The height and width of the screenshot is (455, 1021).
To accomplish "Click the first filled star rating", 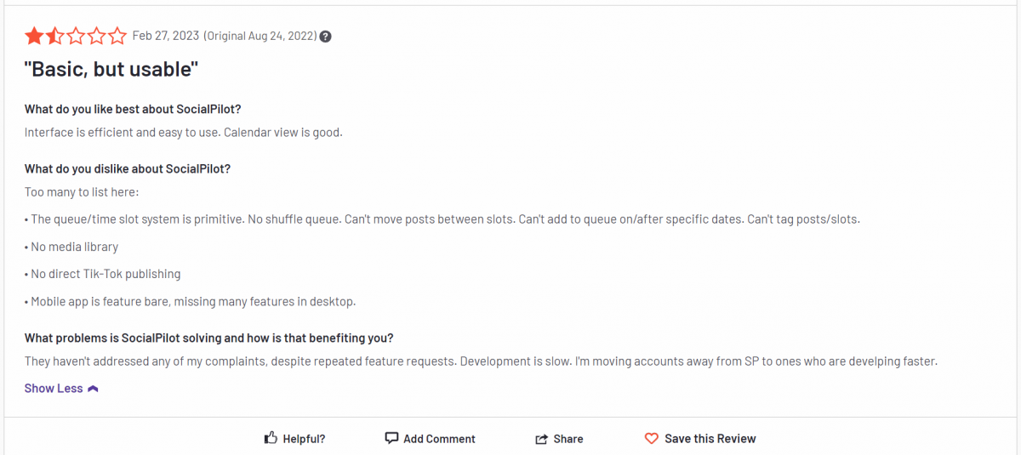I will pyautogui.click(x=34, y=36).
